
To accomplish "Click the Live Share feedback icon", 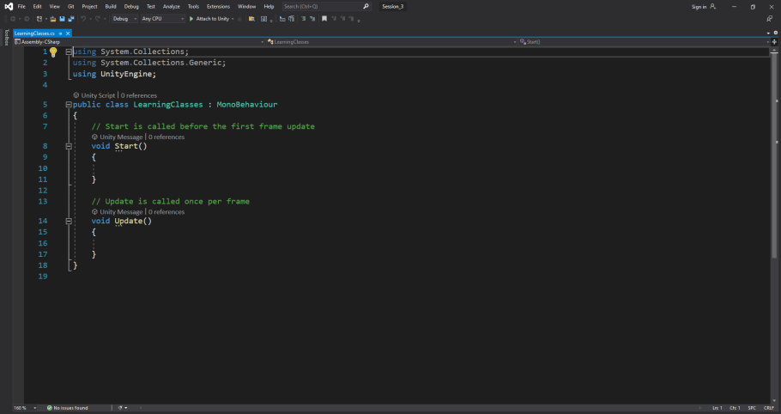I will (770, 18).
